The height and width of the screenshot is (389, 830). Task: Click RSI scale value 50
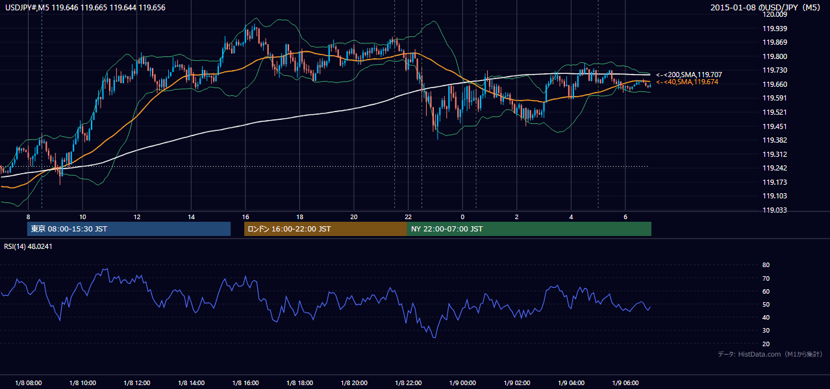point(766,304)
